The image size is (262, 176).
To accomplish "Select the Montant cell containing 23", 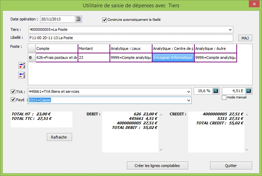I will point(94,58).
